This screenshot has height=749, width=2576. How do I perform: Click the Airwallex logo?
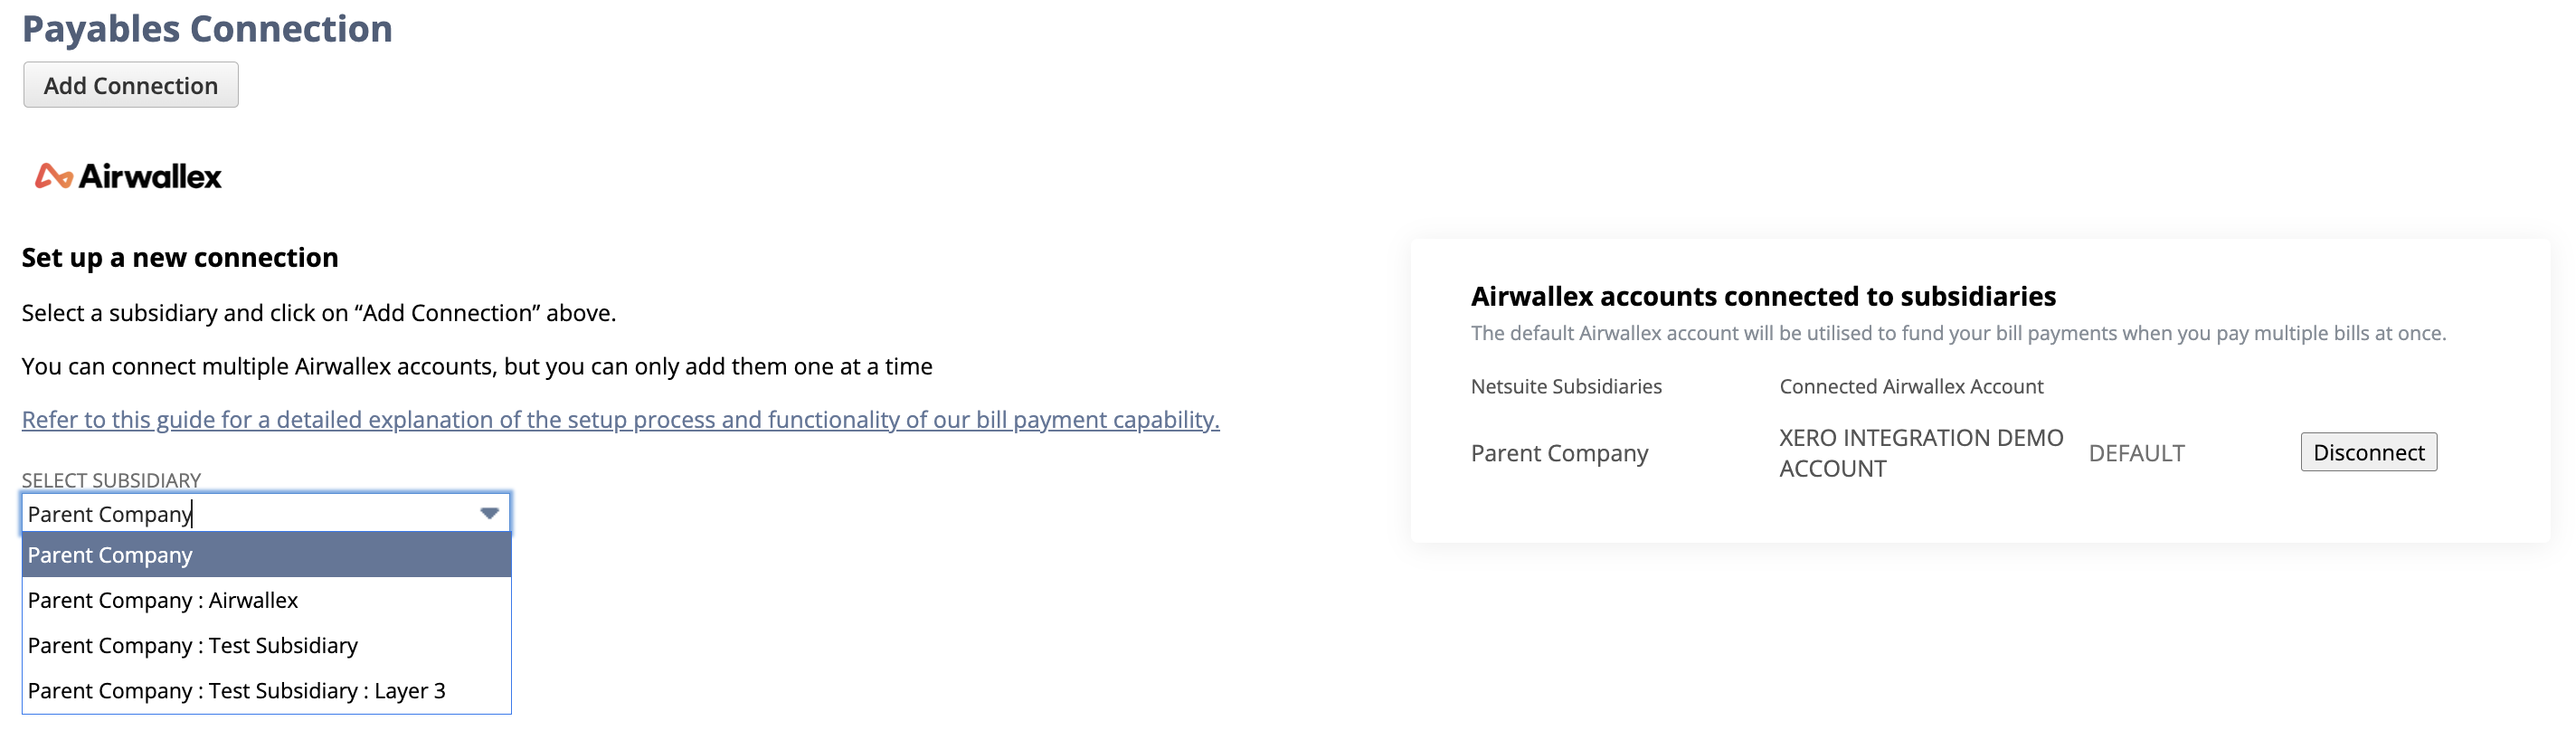(x=128, y=176)
